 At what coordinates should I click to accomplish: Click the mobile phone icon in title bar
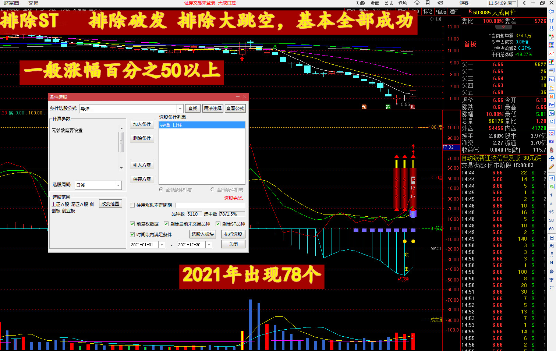(428, 3)
